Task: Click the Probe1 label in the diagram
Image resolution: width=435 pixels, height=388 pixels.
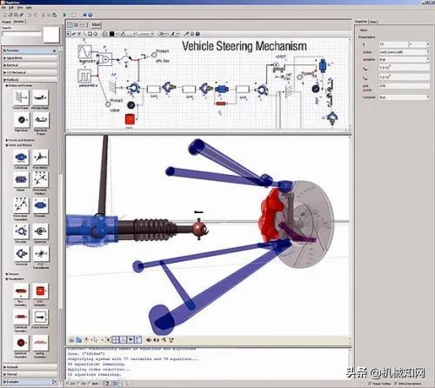Action: [163, 51]
